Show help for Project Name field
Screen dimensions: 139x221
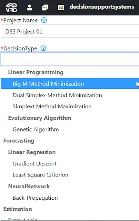[44, 21]
